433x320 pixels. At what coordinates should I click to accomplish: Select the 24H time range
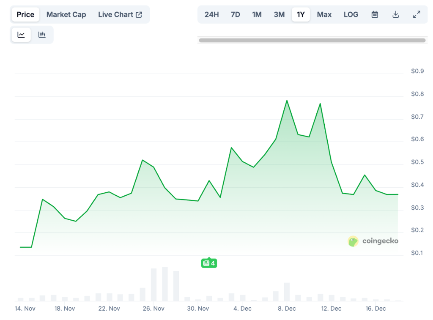coord(211,14)
